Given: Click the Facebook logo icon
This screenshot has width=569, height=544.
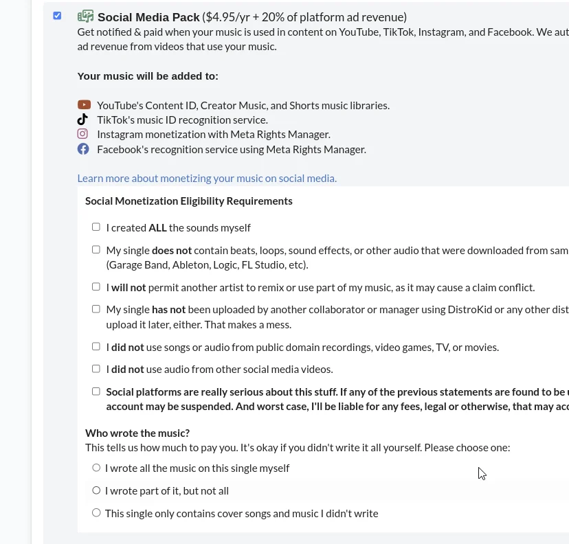Looking at the screenshot, I should point(83,148).
